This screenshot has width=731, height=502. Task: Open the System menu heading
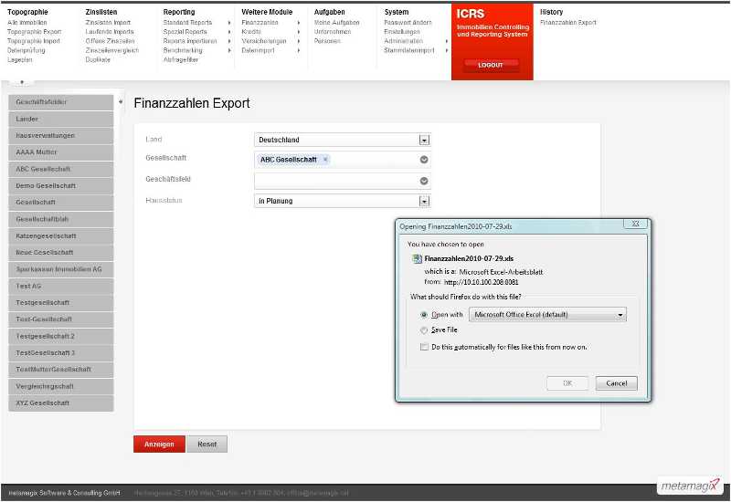(x=397, y=12)
